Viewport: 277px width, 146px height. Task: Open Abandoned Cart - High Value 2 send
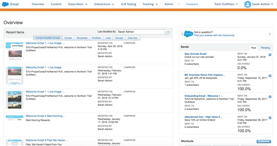pyautogui.click(x=203, y=117)
